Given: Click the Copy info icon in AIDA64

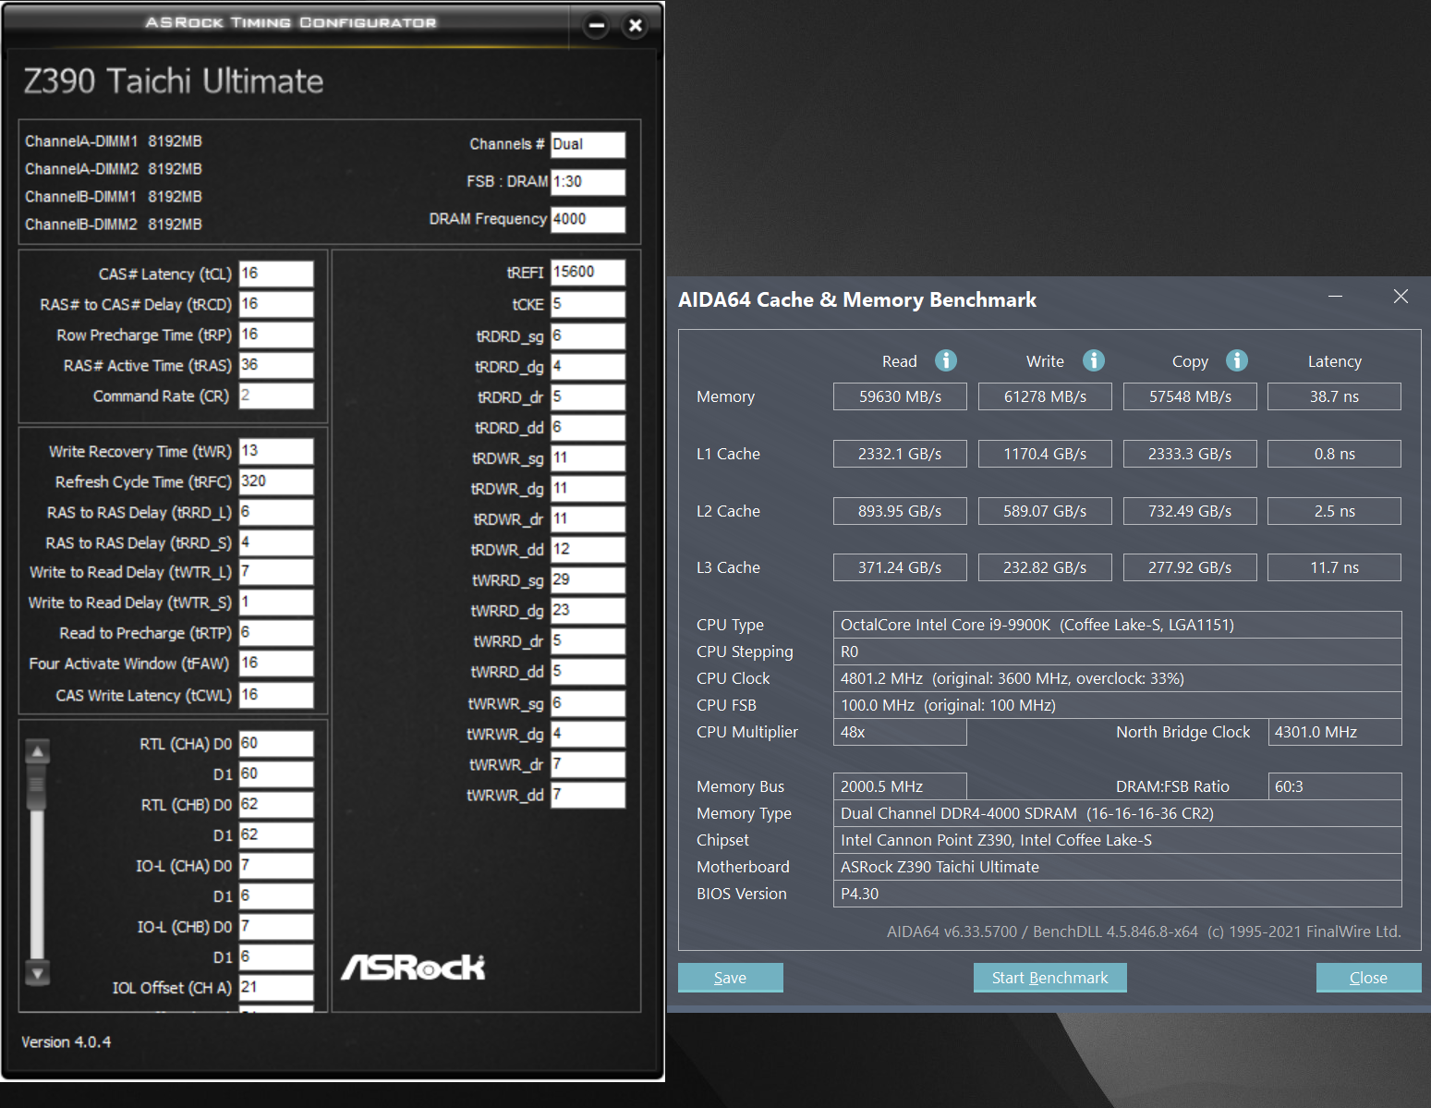Looking at the screenshot, I should point(1237,360).
